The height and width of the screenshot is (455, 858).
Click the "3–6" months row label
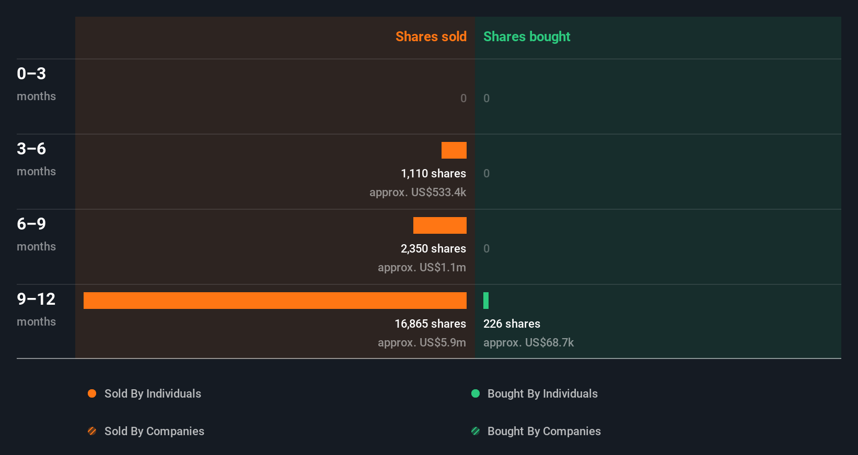pos(31,149)
